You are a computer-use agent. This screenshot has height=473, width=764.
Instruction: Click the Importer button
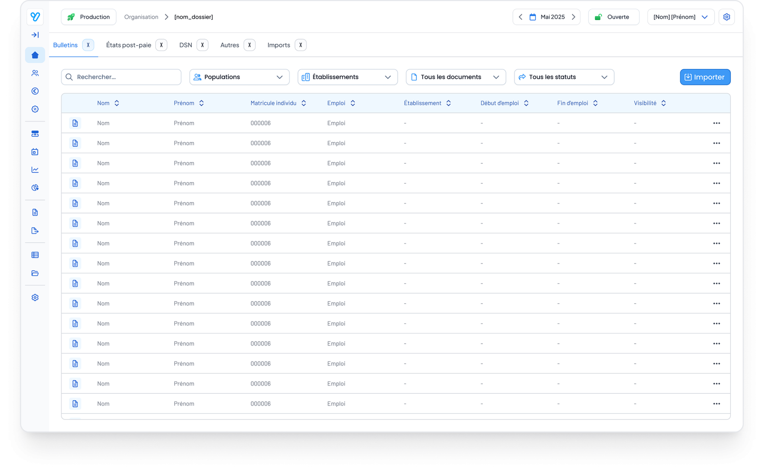click(705, 77)
